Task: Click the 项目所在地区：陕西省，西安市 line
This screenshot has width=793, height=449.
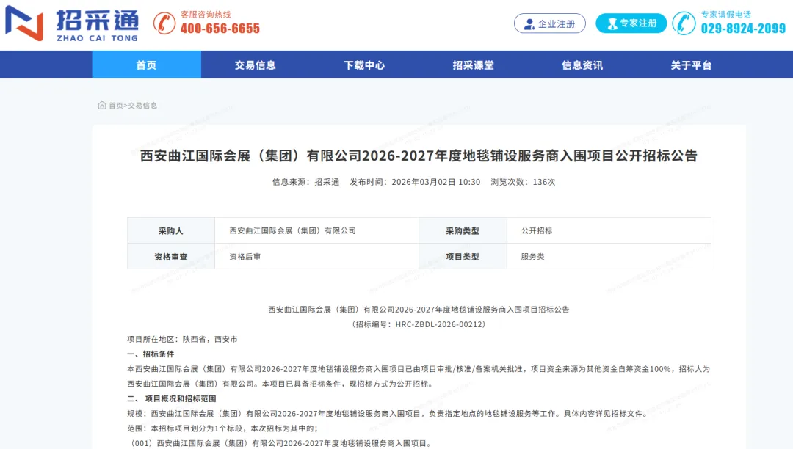Action: pos(183,340)
